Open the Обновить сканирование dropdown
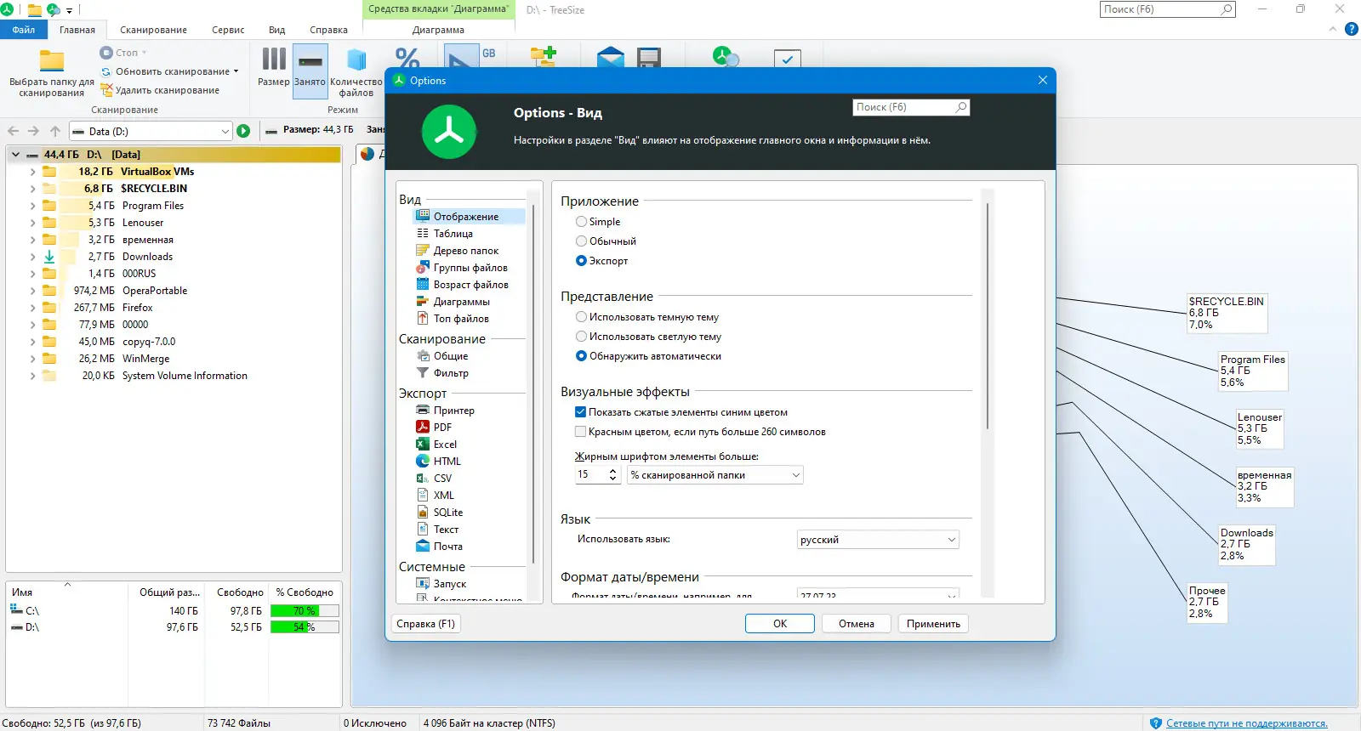The height and width of the screenshot is (731, 1361). [236, 71]
